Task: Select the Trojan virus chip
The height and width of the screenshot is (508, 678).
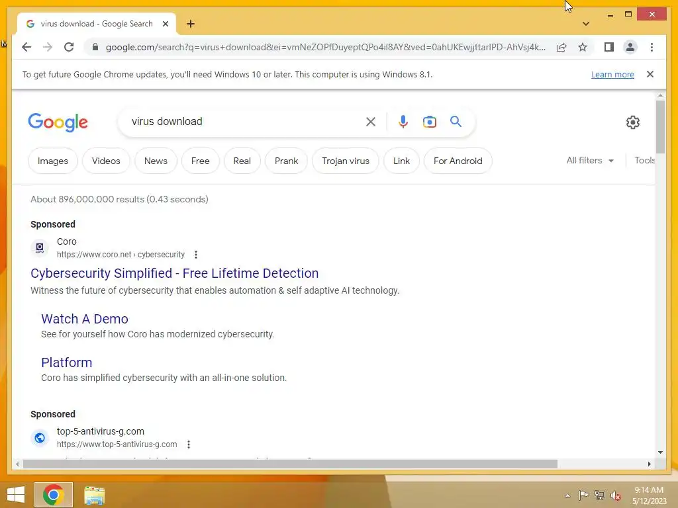Action: (x=346, y=161)
